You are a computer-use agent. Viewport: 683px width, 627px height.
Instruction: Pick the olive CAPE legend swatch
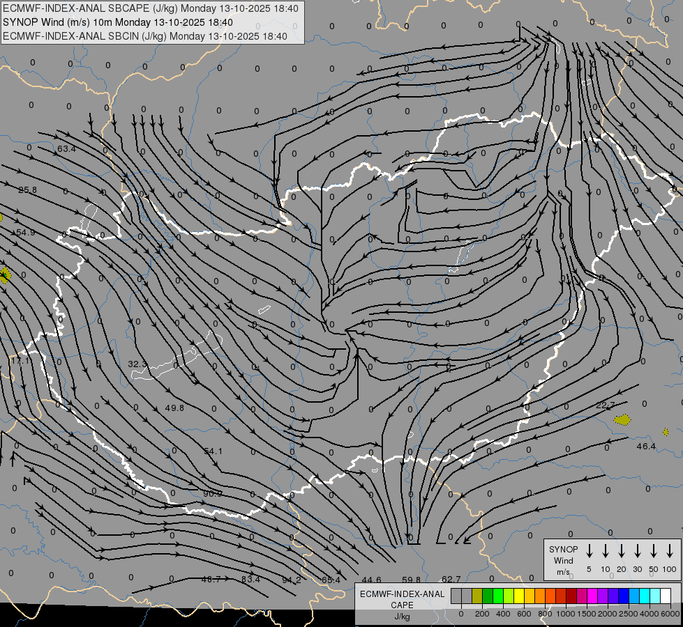[477, 596]
